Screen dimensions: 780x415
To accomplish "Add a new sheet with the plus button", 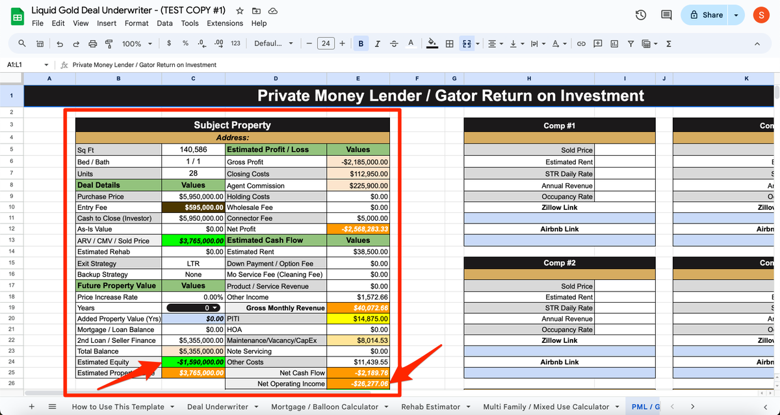I will [x=31, y=407].
